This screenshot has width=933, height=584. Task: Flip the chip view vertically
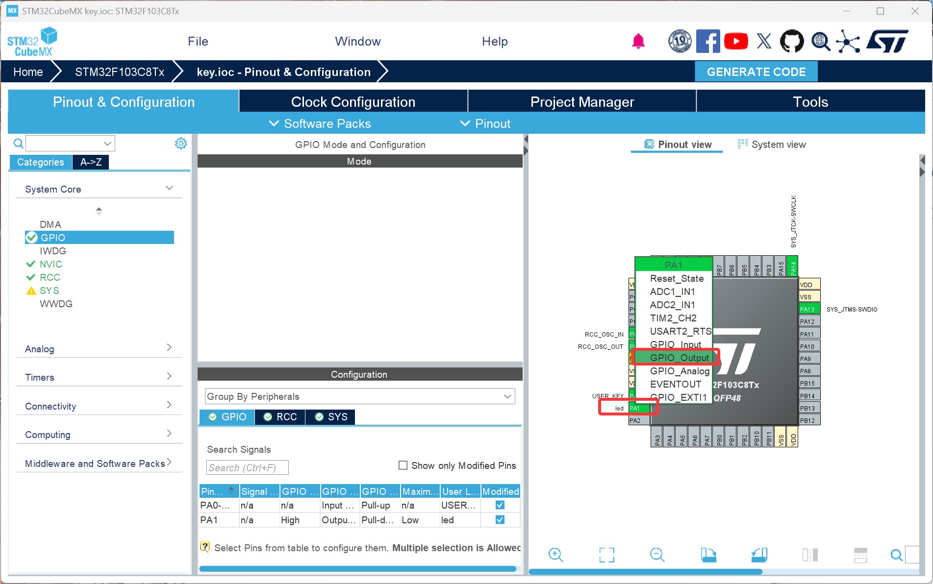point(860,555)
